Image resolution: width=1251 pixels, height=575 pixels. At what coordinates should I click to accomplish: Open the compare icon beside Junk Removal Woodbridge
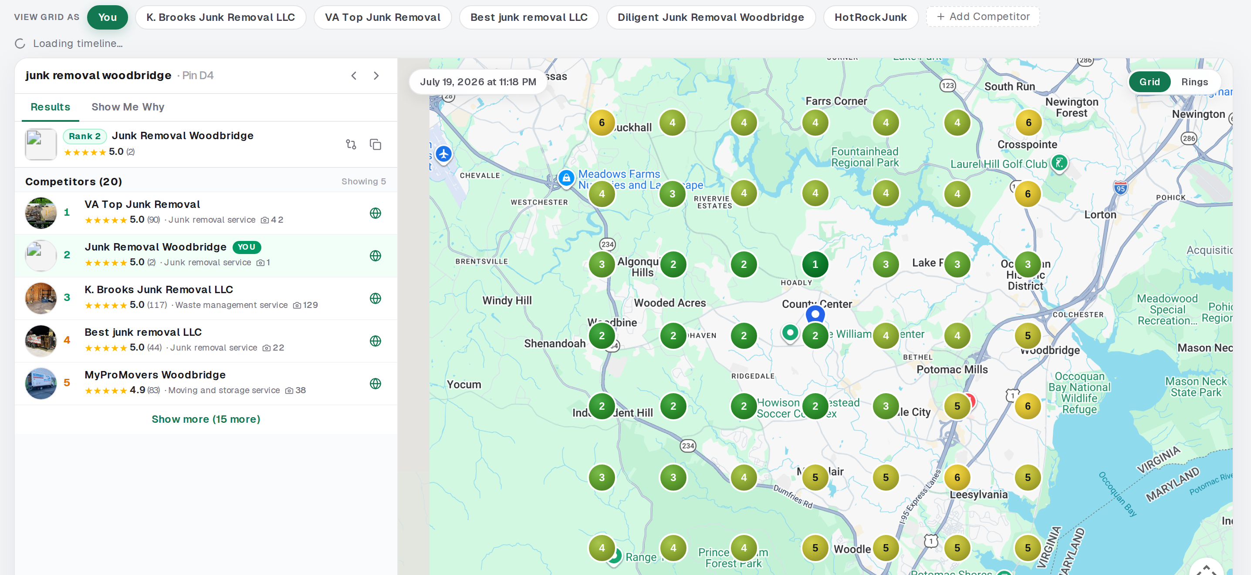click(351, 144)
